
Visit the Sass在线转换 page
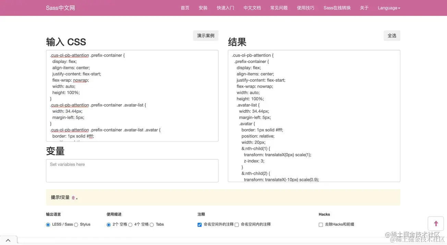pyautogui.click(x=337, y=8)
